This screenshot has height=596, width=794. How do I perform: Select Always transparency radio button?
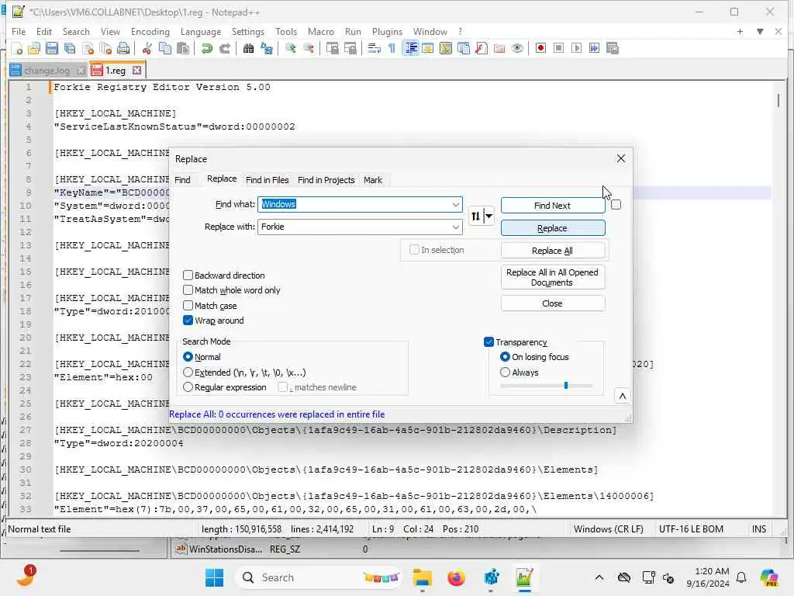click(x=505, y=372)
